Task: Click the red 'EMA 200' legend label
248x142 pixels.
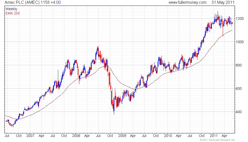Action: click(13, 13)
